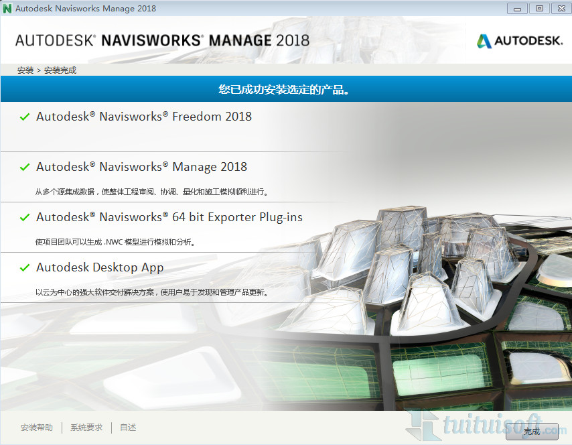The height and width of the screenshot is (445, 572).
Task: Select the Autodesk Desktop App entry
Action: pyautogui.click(x=100, y=267)
